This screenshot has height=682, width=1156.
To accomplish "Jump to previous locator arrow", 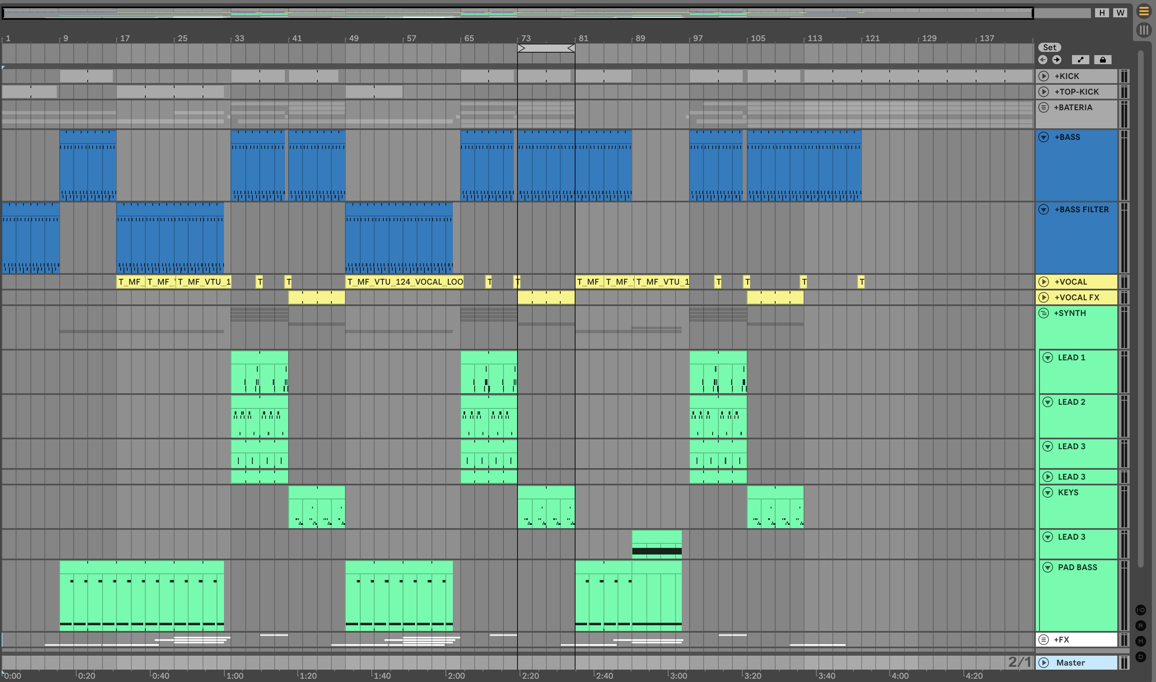I will click(x=1043, y=60).
